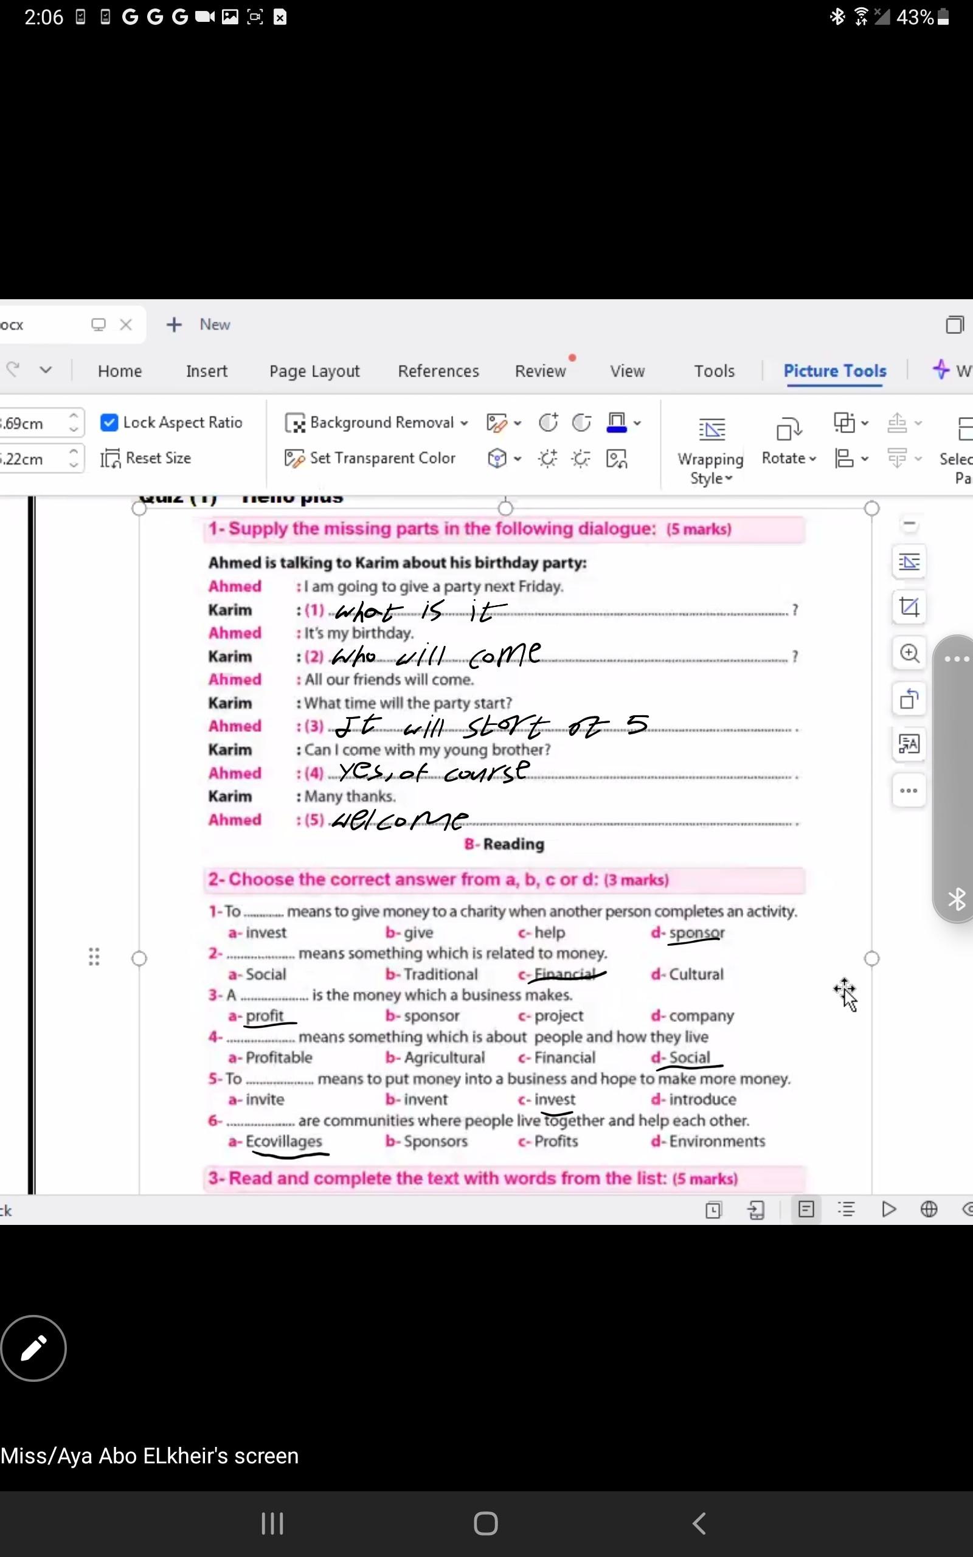The image size is (973, 1557).
Task: Click the zoom-in magnifier beside the image
Action: 909,653
